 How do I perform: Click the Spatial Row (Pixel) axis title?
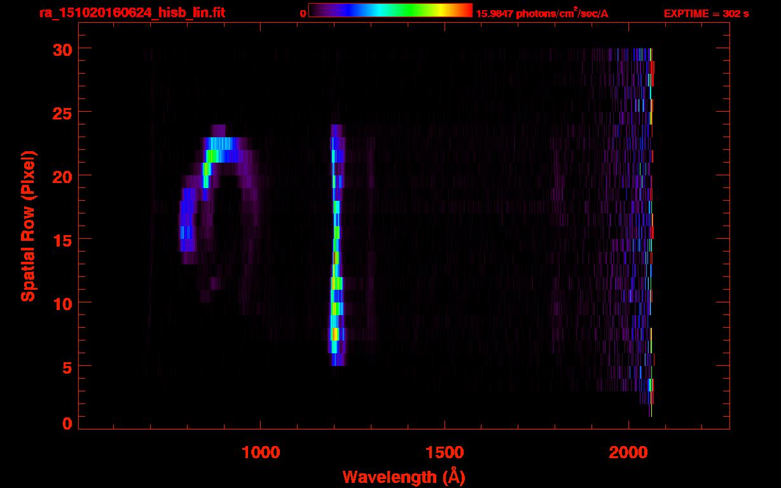(28, 226)
